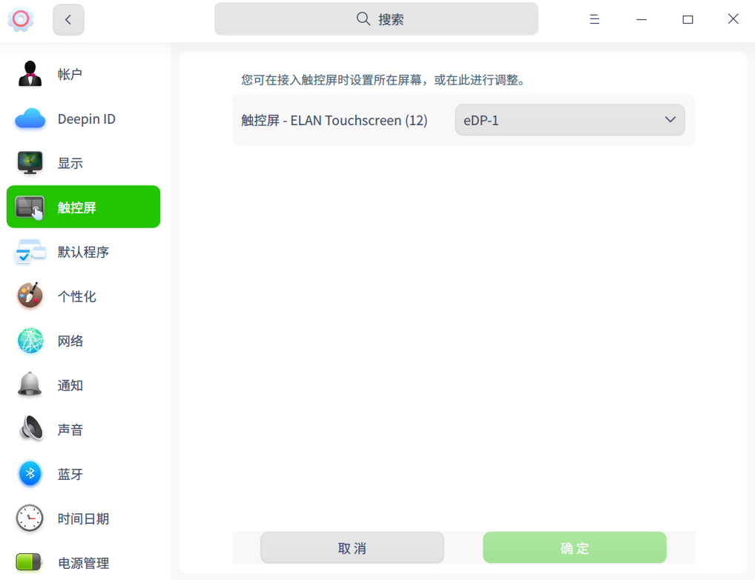The height and width of the screenshot is (580, 755).
Task: Click the control center logo icon
Action: (x=20, y=19)
